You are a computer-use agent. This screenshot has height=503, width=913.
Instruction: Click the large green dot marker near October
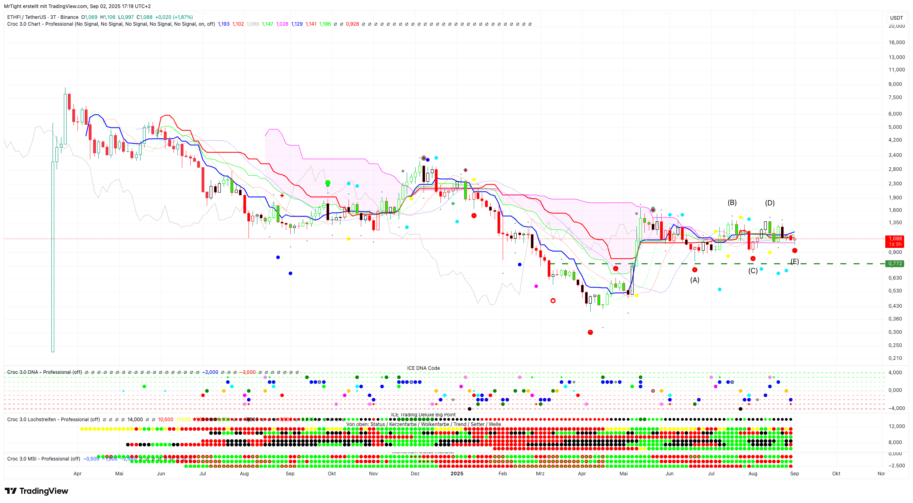[328, 183]
